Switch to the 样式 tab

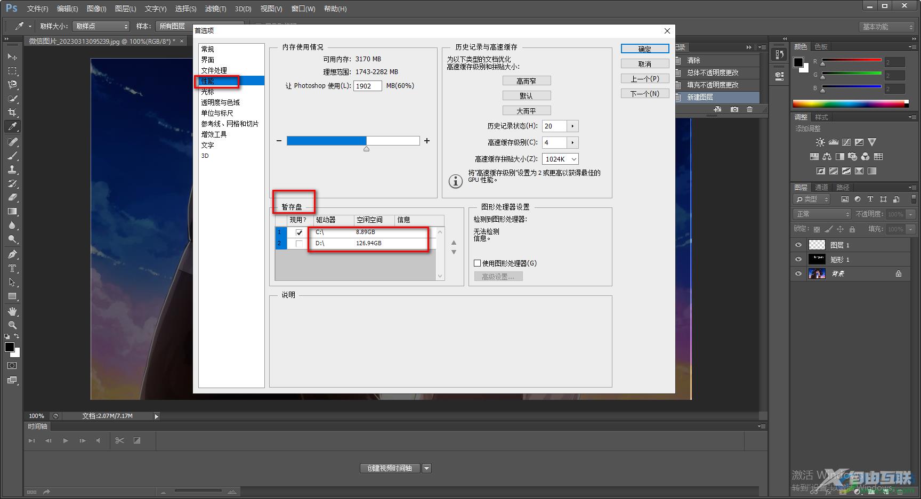point(821,117)
